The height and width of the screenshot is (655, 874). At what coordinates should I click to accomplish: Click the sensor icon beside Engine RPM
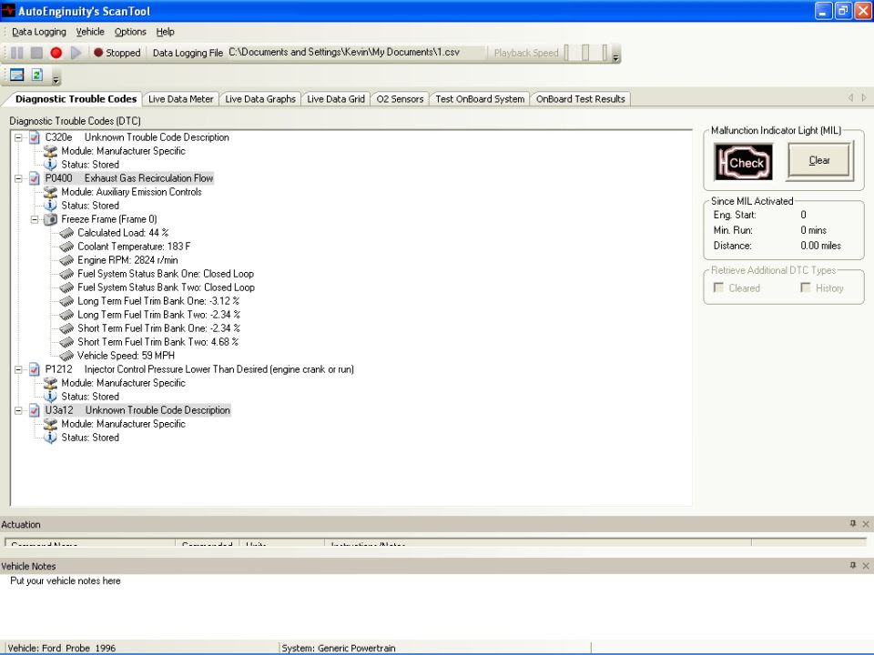click(x=66, y=260)
